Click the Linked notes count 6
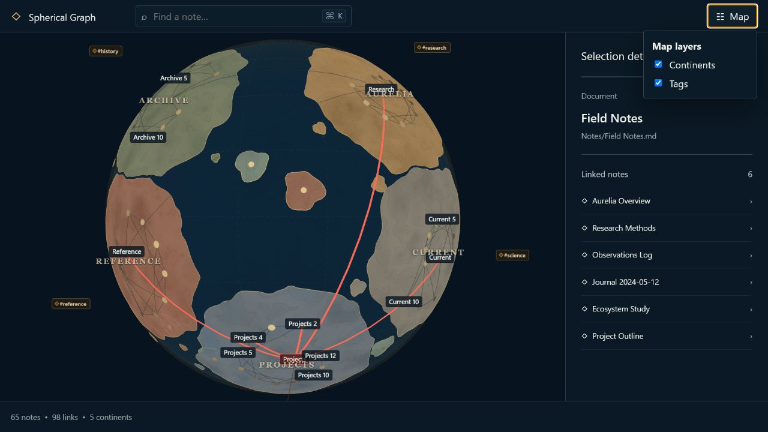Image resolution: width=768 pixels, height=432 pixels. (x=750, y=174)
